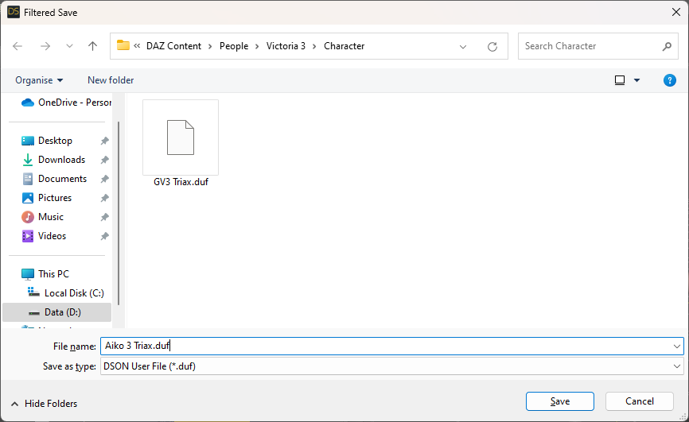Screen dimensions: 689x422
Task: Unpin Pictures using its pin icon
Action: coord(104,198)
